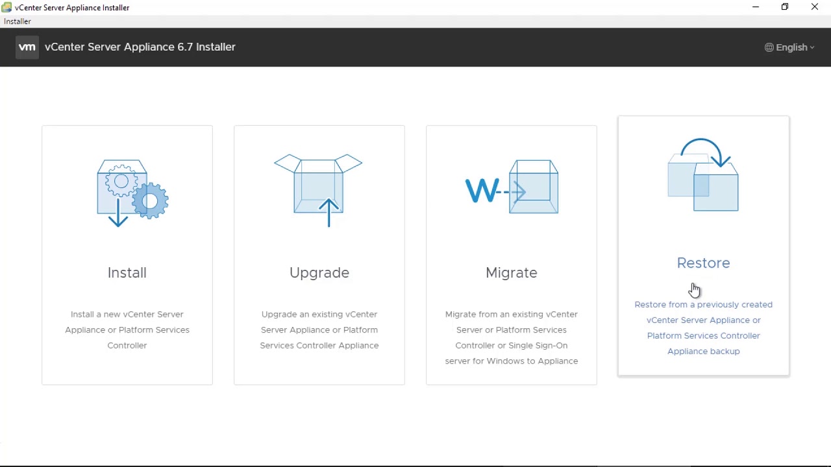
Task: Select the Migrate heading
Action: 512,273
